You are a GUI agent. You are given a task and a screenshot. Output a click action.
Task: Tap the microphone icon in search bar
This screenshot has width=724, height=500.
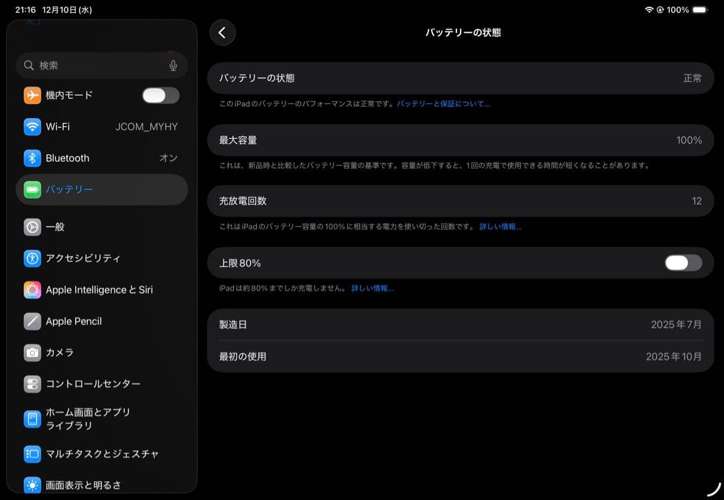click(x=174, y=65)
